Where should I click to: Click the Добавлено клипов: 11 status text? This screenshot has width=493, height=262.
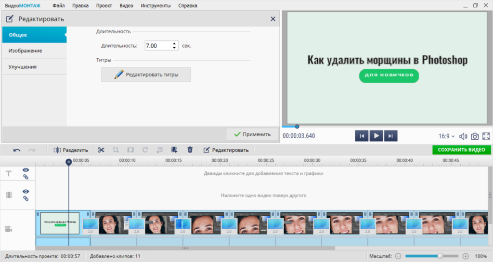click(x=115, y=256)
